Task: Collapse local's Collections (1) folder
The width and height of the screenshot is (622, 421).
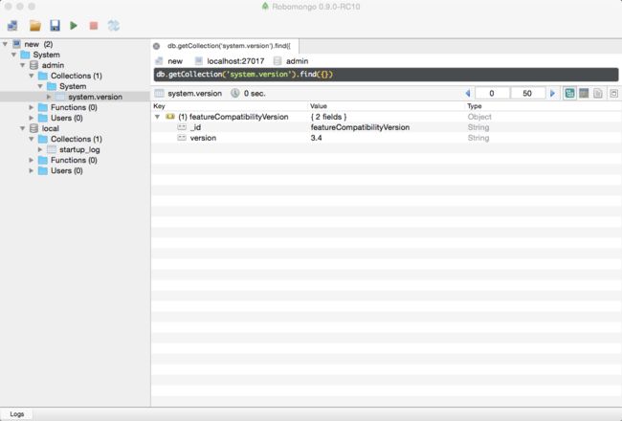Action: (32, 139)
